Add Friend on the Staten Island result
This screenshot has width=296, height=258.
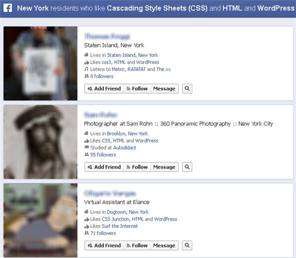tap(104, 88)
